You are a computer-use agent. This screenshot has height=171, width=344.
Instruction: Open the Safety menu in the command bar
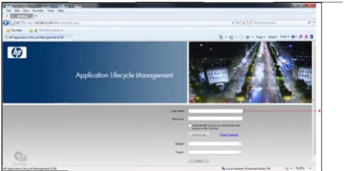tap(272, 37)
